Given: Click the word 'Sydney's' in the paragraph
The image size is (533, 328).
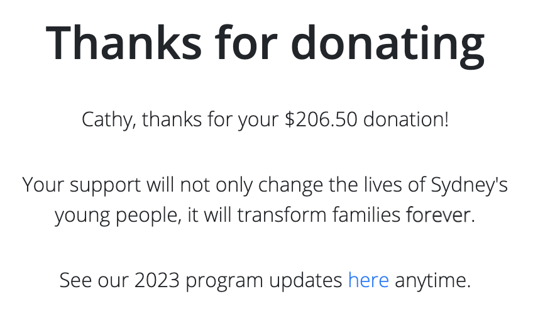Looking at the screenshot, I should (x=469, y=185).
